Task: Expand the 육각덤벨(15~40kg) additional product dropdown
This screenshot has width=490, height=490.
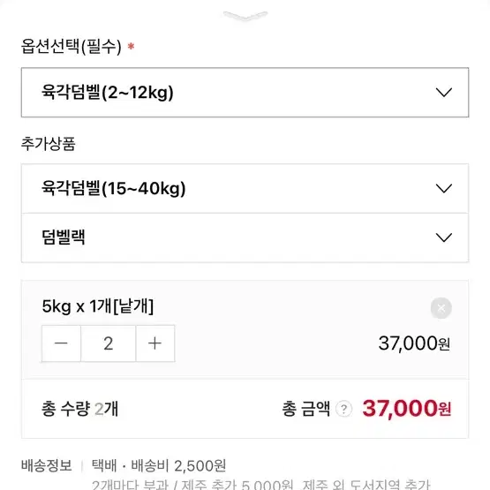Action: (245, 188)
